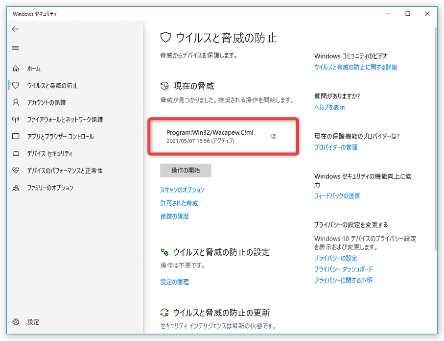Screen dimensions: 444x341
Task: Click 設定の管理 link
Action: tap(174, 282)
